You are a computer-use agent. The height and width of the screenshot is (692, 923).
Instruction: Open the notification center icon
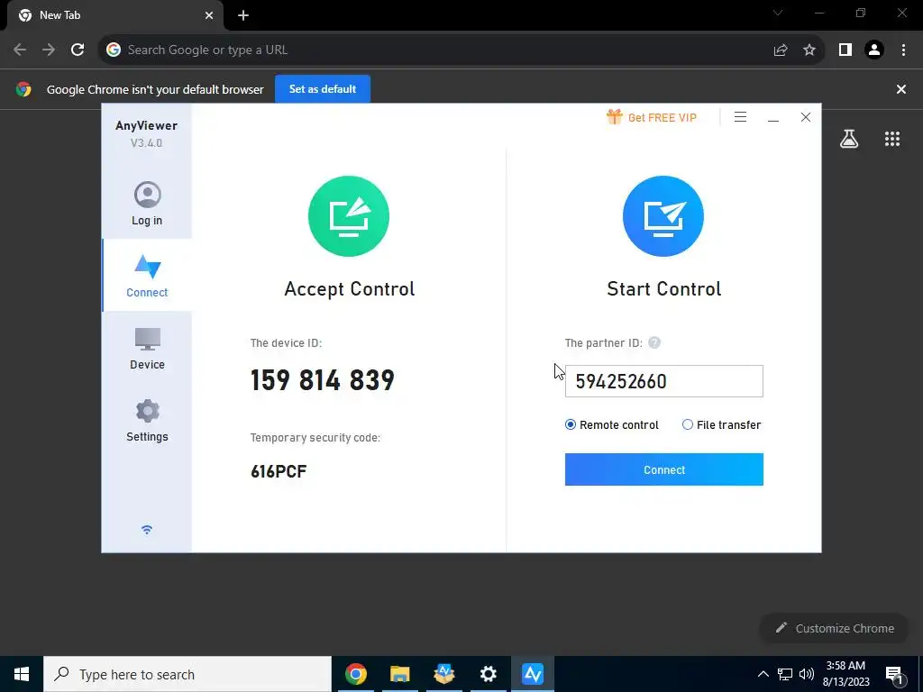click(x=895, y=675)
